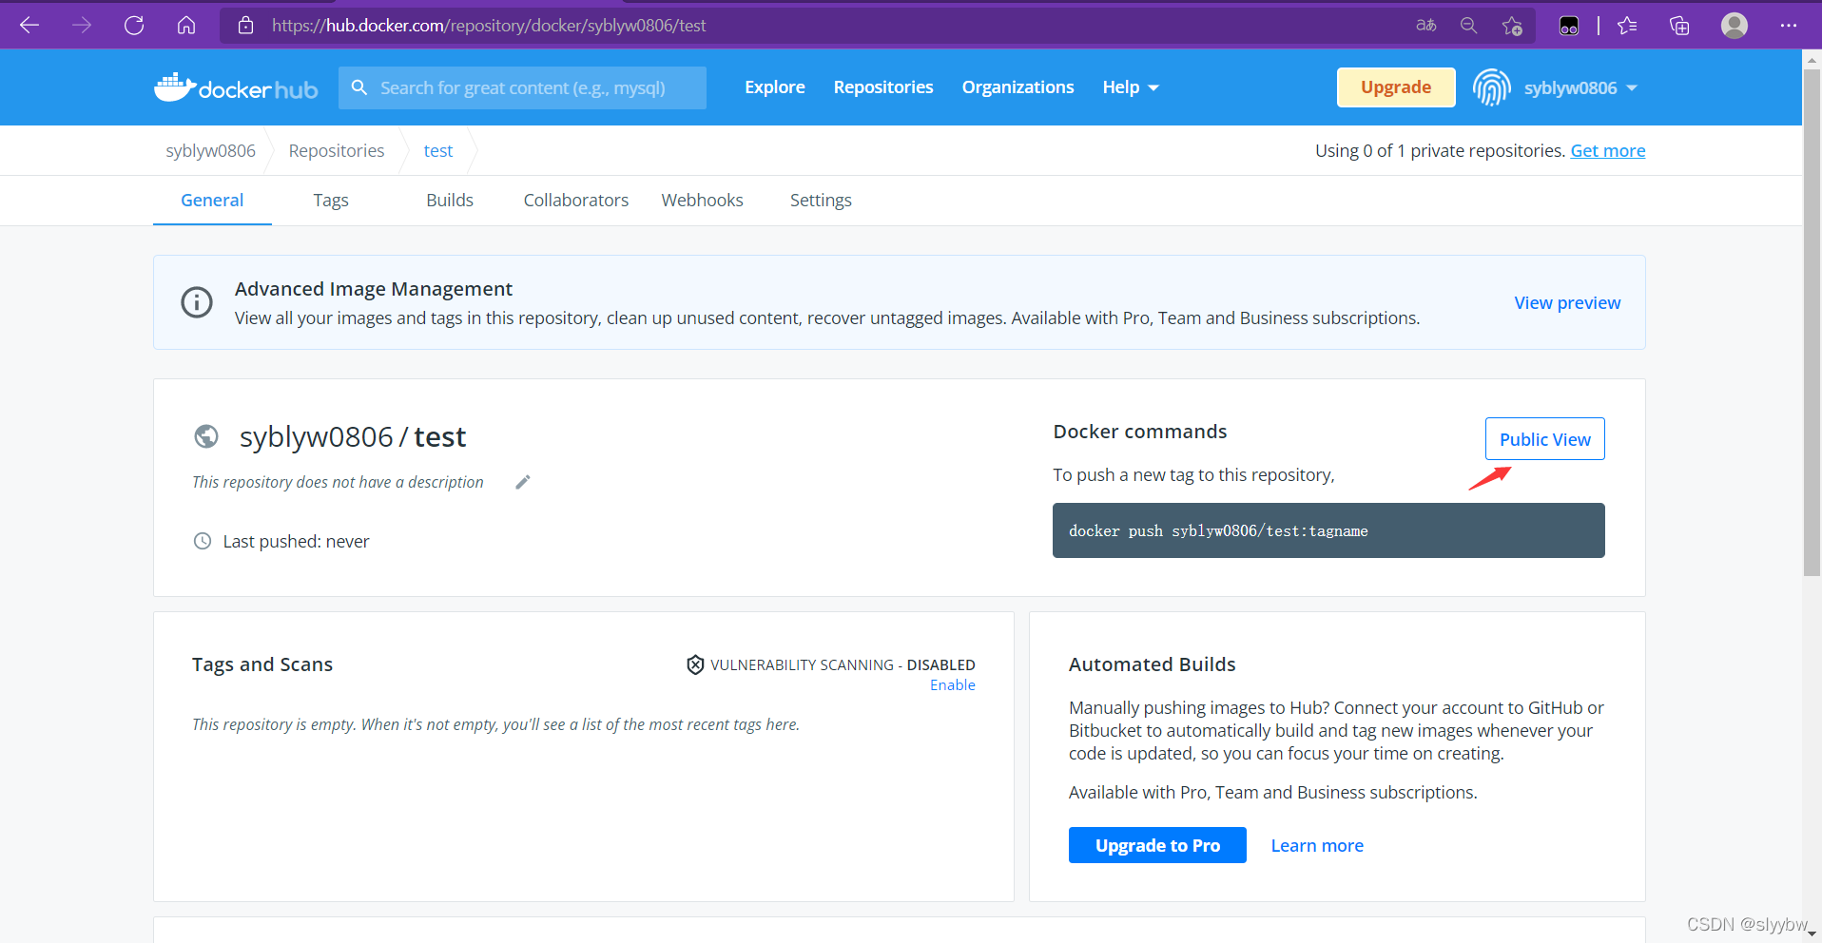The height and width of the screenshot is (943, 1822).
Task: Open the collections icon
Action: [1679, 26]
